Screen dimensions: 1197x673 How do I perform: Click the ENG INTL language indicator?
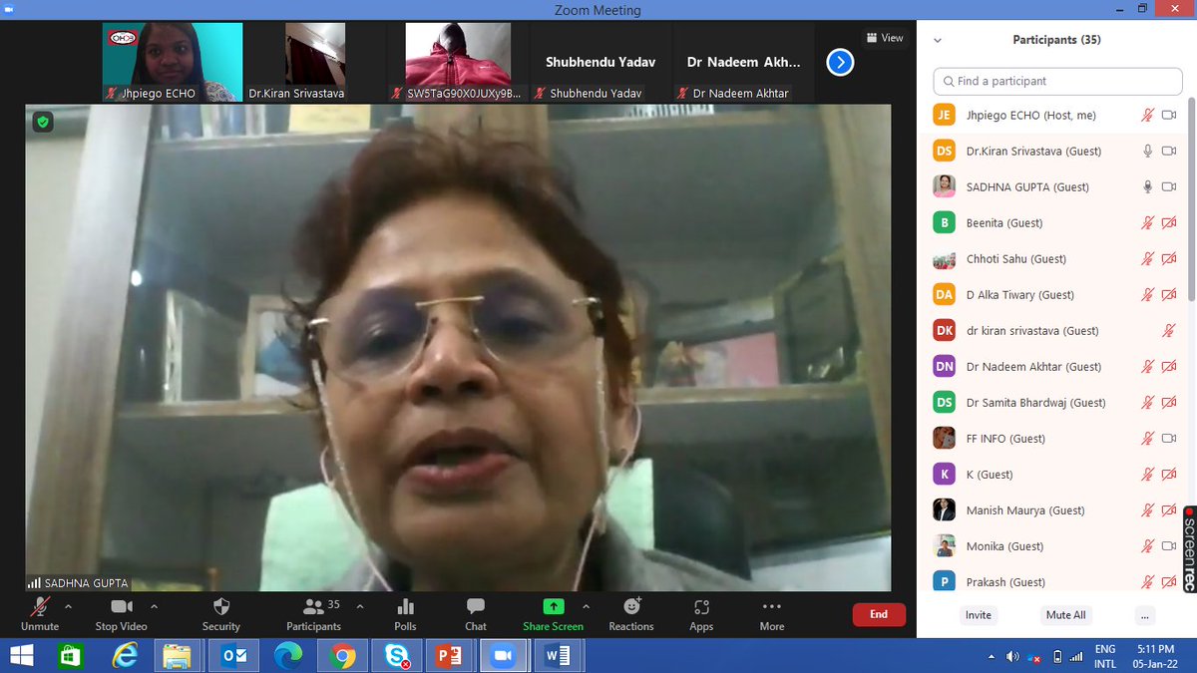pos(1105,656)
